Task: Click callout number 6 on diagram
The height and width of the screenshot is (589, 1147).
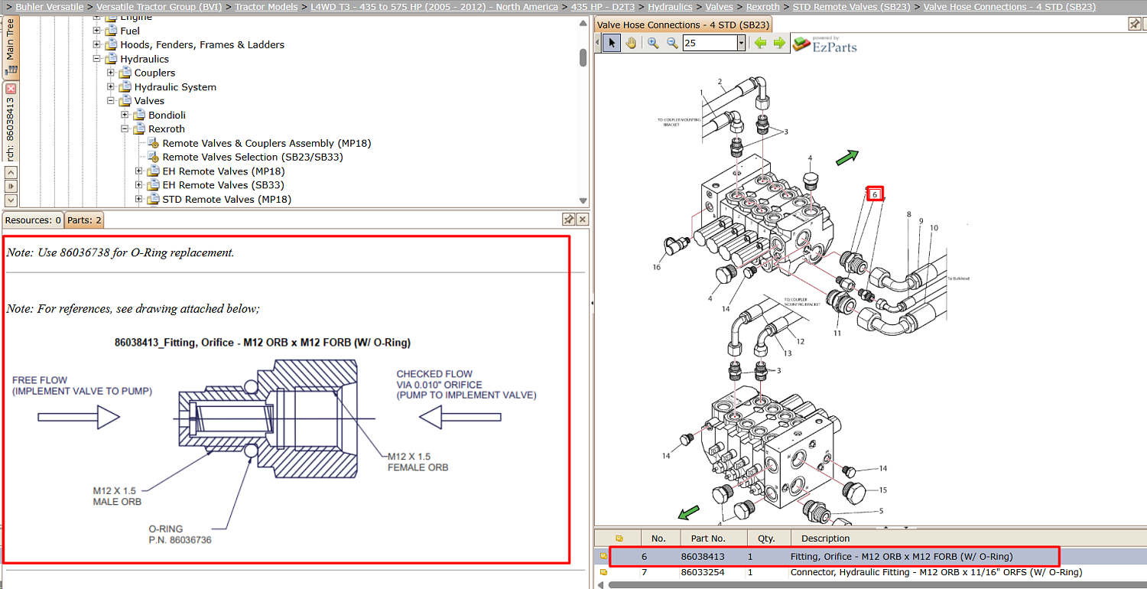Action: click(x=875, y=194)
